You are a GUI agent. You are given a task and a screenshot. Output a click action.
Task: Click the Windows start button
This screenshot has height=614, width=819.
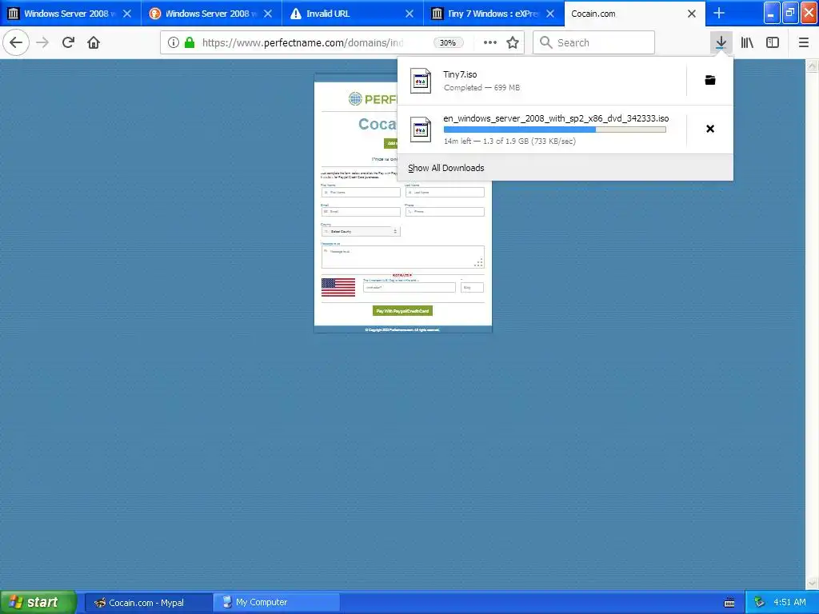pos(38,602)
